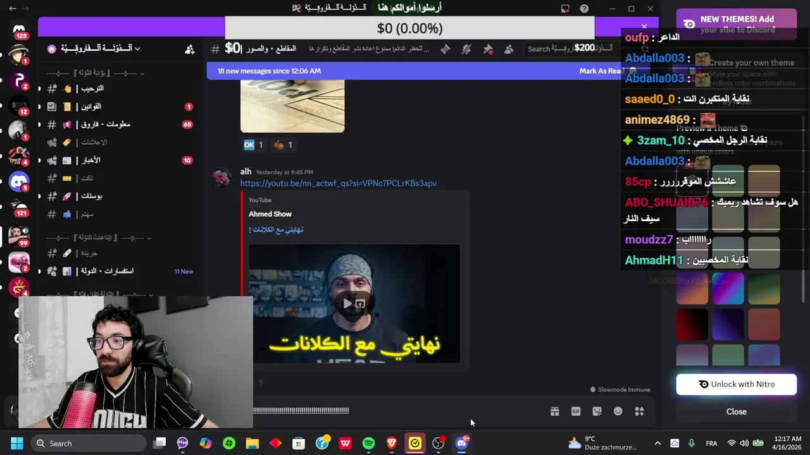Open alh user avatar
Screen dimensions: 810x455
(x=221, y=178)
